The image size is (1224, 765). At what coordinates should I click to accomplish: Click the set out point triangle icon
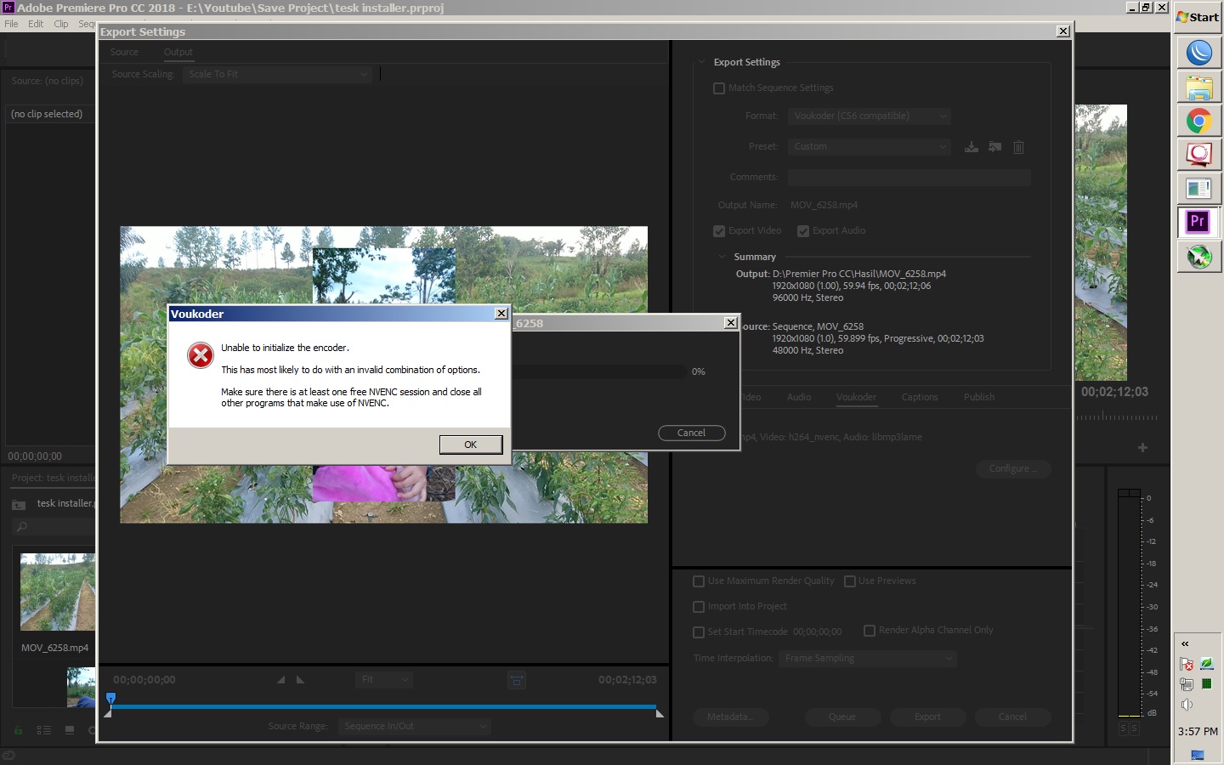[x=300, y=680]
